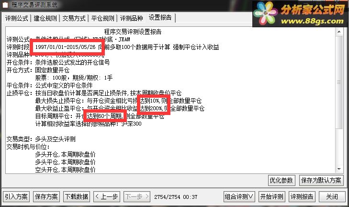Select the 交易方式 tab
Screen dimensions: 349x207
pyautogui.click(x=74, y=18)
